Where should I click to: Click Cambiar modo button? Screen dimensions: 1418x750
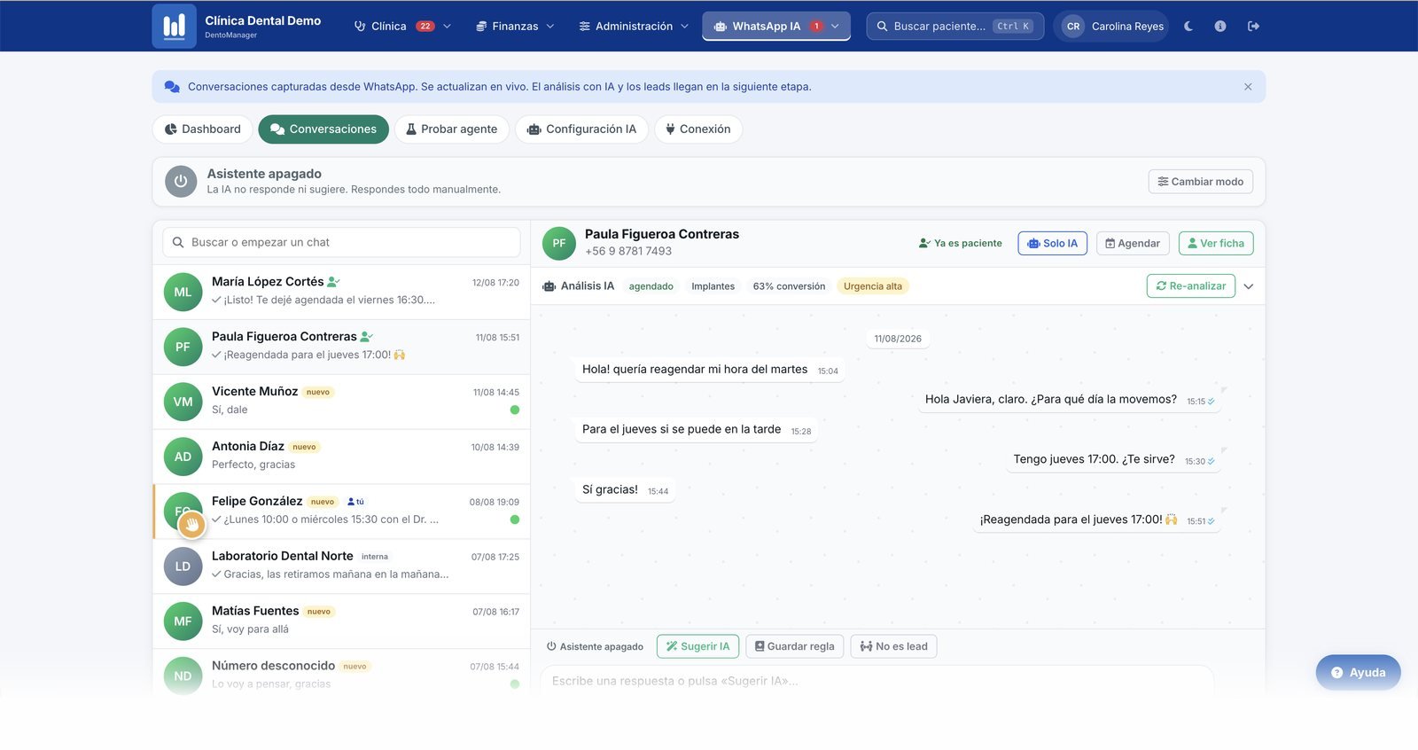click(1201, 182)
